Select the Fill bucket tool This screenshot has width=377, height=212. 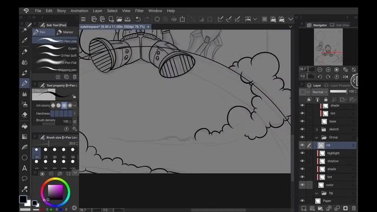(25, 125)
